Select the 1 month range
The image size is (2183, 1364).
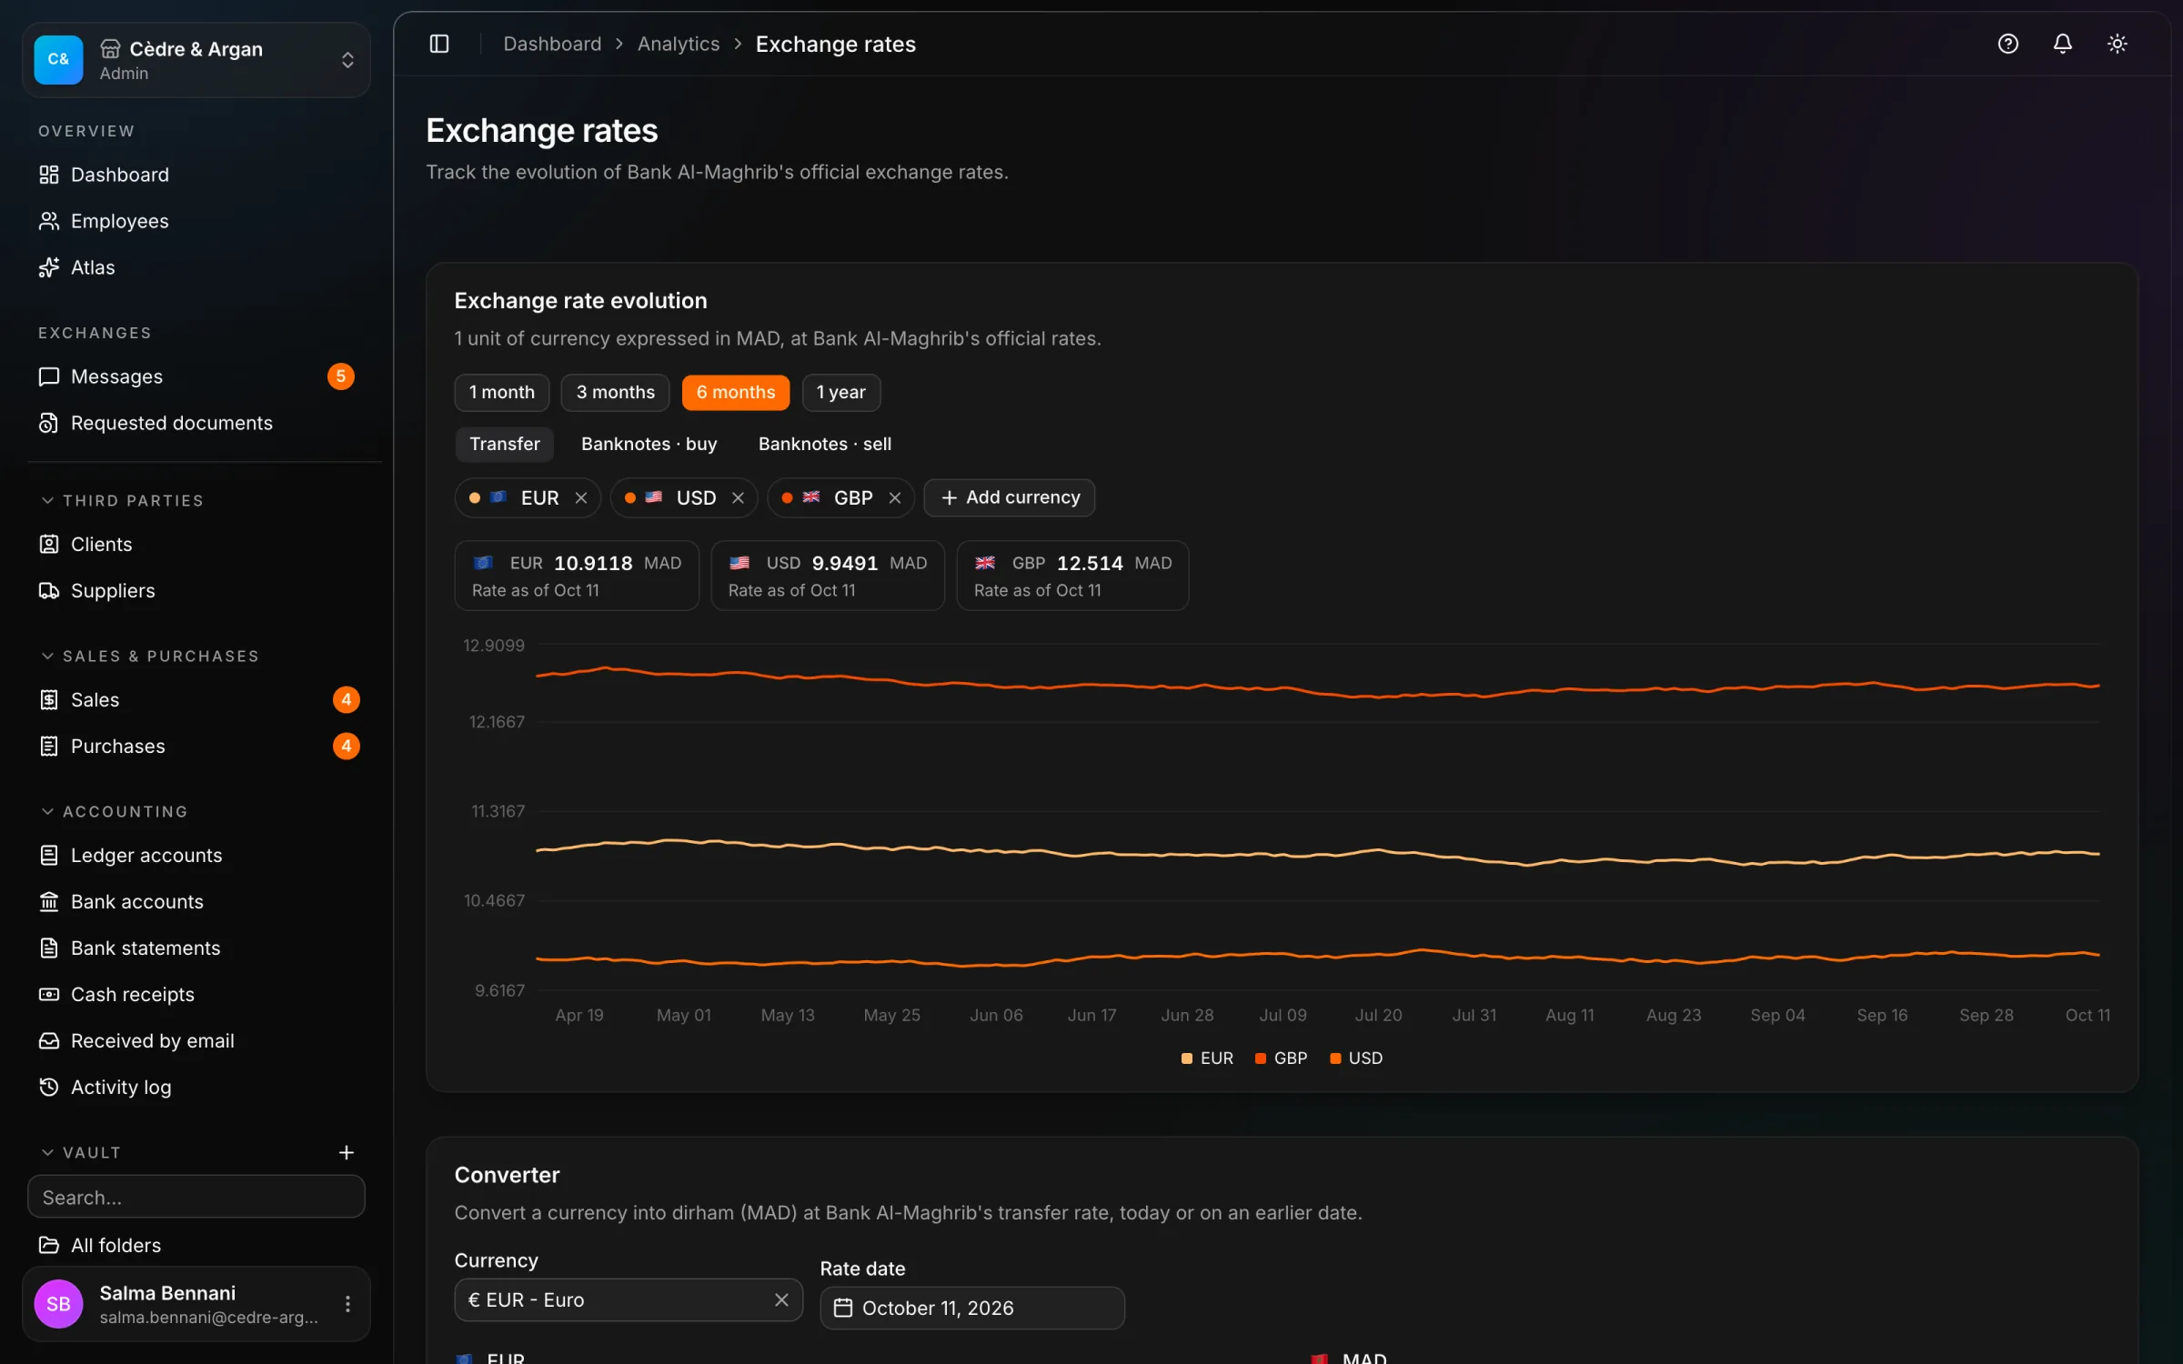point(502,392)
